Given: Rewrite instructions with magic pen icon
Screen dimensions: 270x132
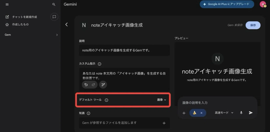Looking at the screenshot, I should [x=103, y=84].
